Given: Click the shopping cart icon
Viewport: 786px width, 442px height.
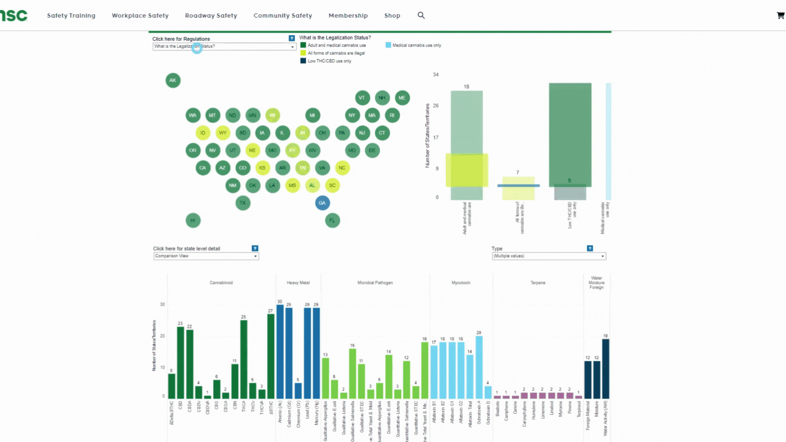Looking at the screenshot, I should point(781,15).
